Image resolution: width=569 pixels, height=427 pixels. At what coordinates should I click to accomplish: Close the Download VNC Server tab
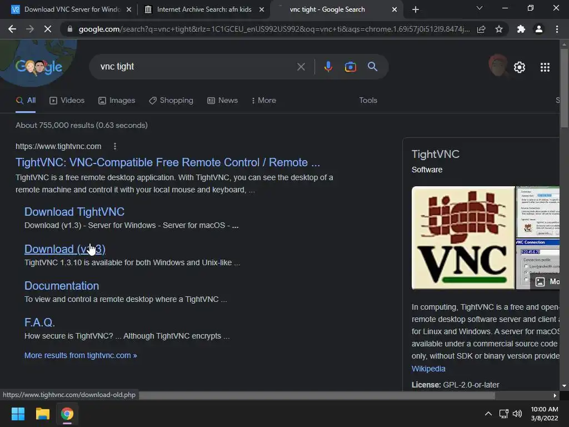click(129, 9)
